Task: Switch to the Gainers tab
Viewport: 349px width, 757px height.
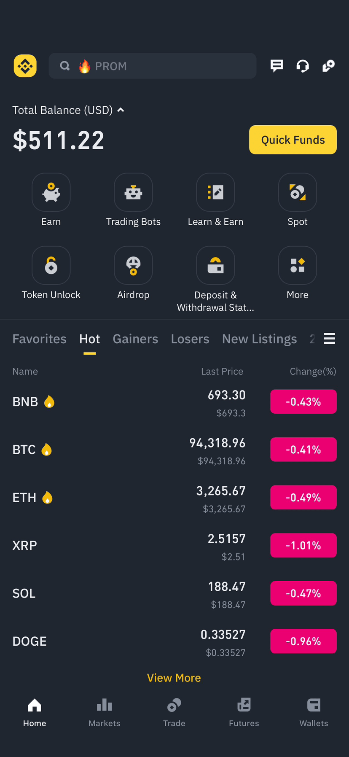Action: pyautogui.click(x=135, y=339)
